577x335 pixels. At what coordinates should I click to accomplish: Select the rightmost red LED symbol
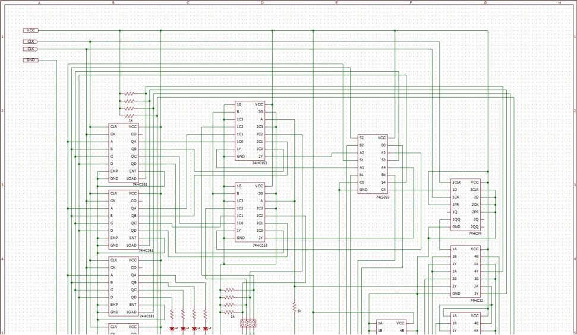pos(206,328)
